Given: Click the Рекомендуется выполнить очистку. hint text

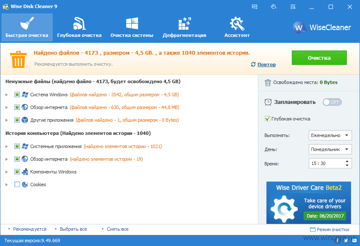Looking at the screenshot, I should [73, 64].
